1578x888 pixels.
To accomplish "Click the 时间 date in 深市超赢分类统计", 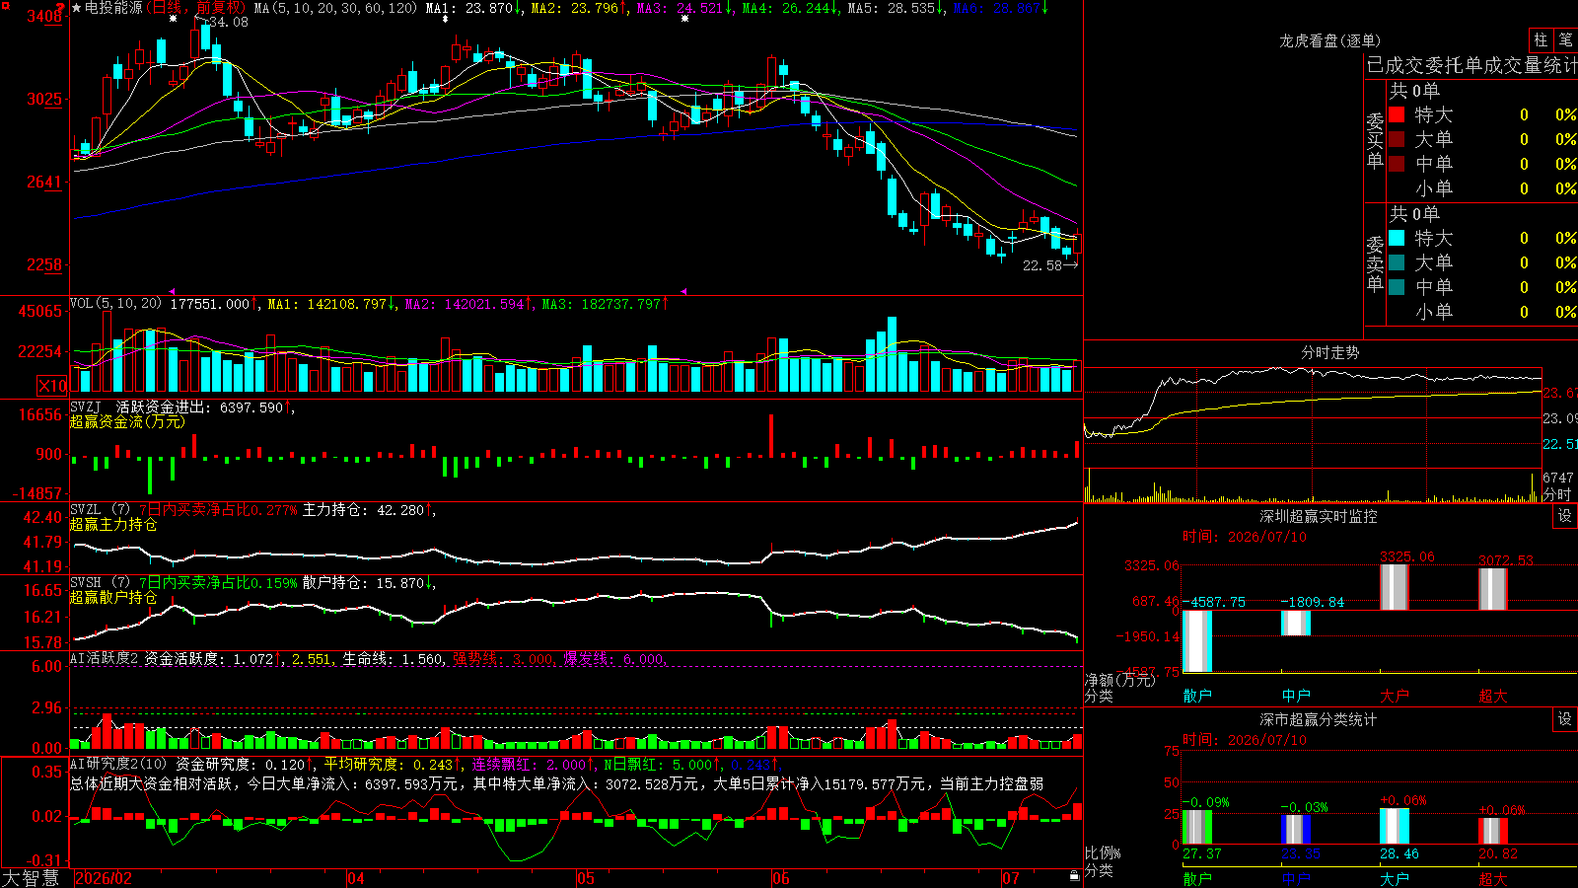I will 1245,740.
